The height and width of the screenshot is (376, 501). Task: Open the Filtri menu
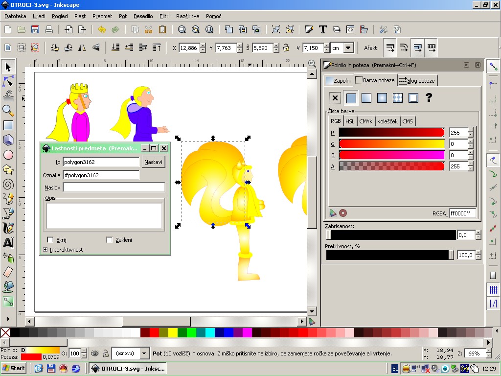[x=164, y=16]
